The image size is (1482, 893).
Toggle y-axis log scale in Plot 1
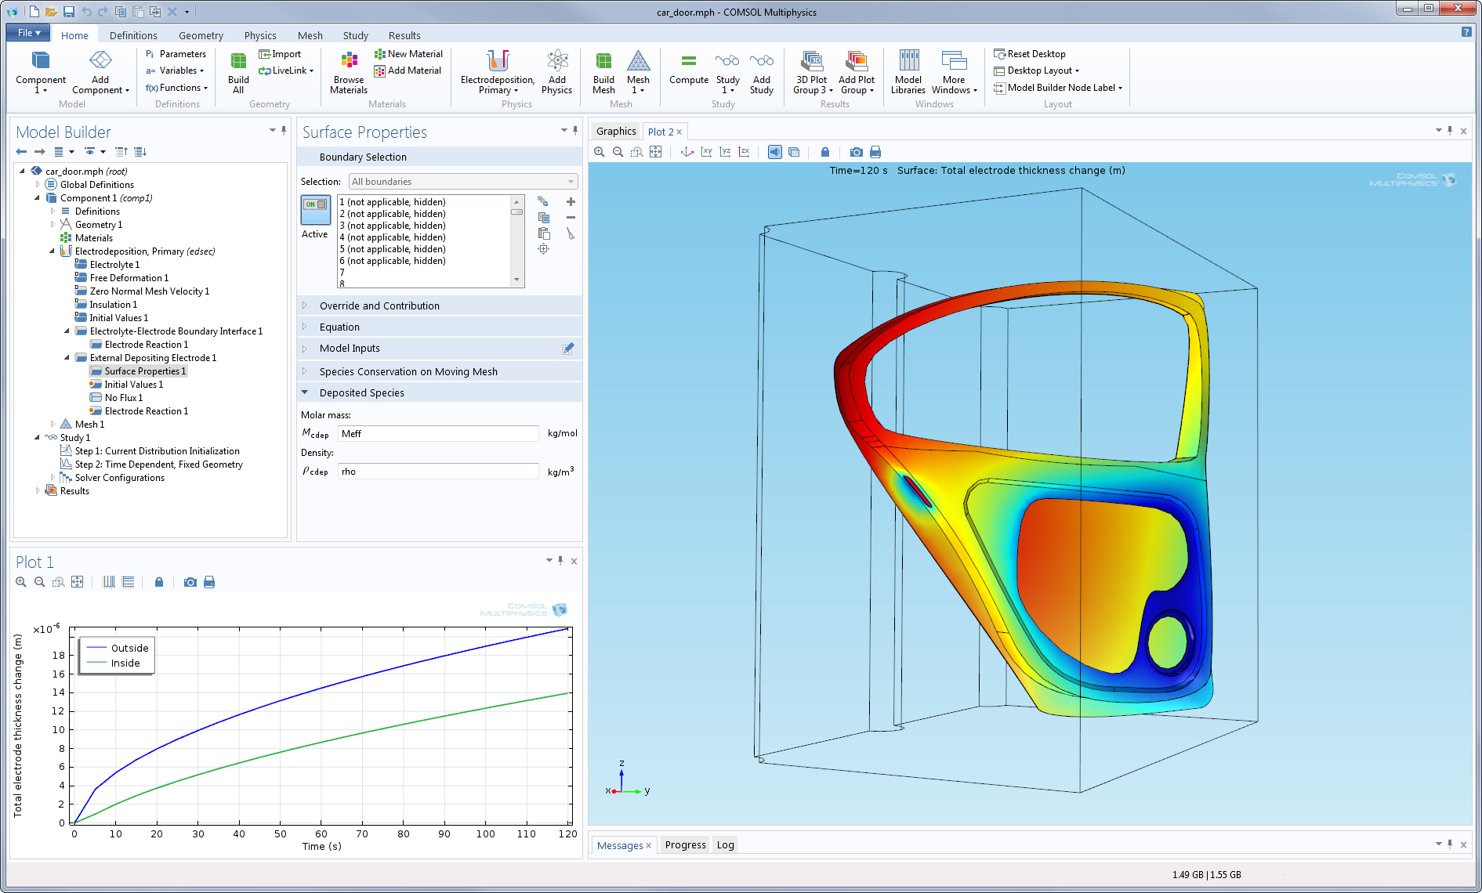tap(128, 582)
